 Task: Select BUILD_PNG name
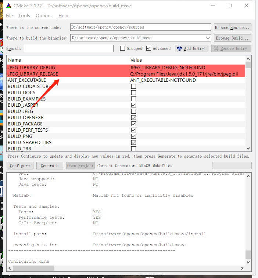click(20, 136)
